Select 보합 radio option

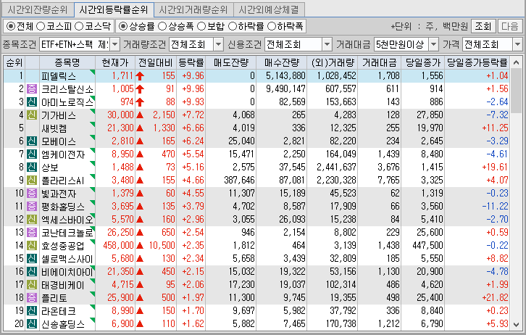(x=201, y=26)
